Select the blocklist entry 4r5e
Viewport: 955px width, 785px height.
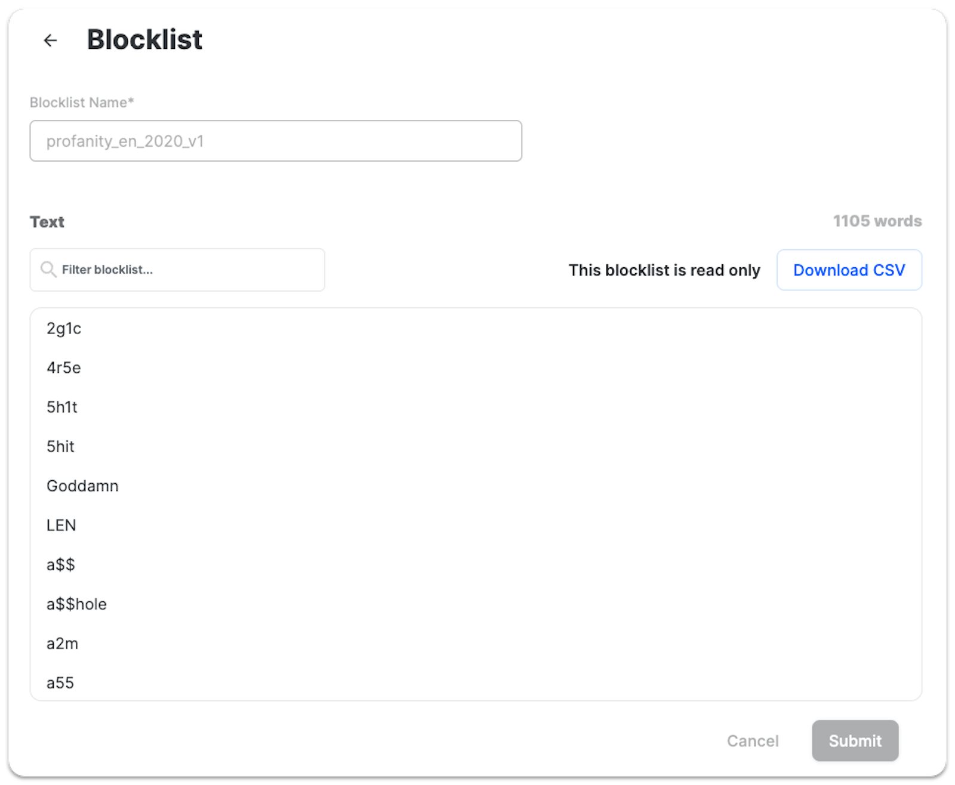pyautogui.click(x=63, y=368)
